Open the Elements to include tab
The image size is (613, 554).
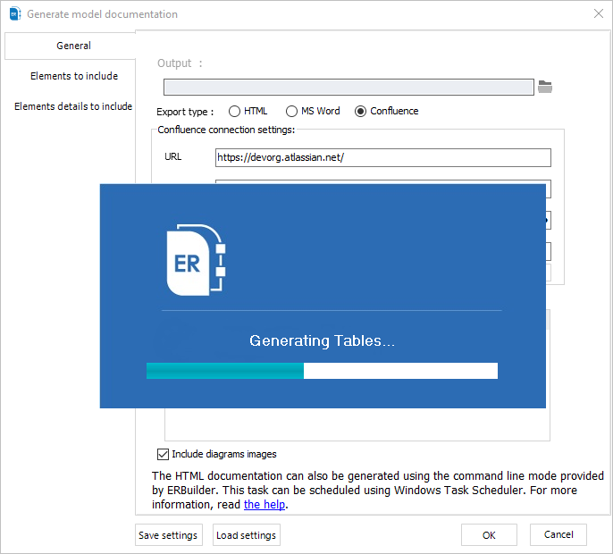(x=74, y=76)
